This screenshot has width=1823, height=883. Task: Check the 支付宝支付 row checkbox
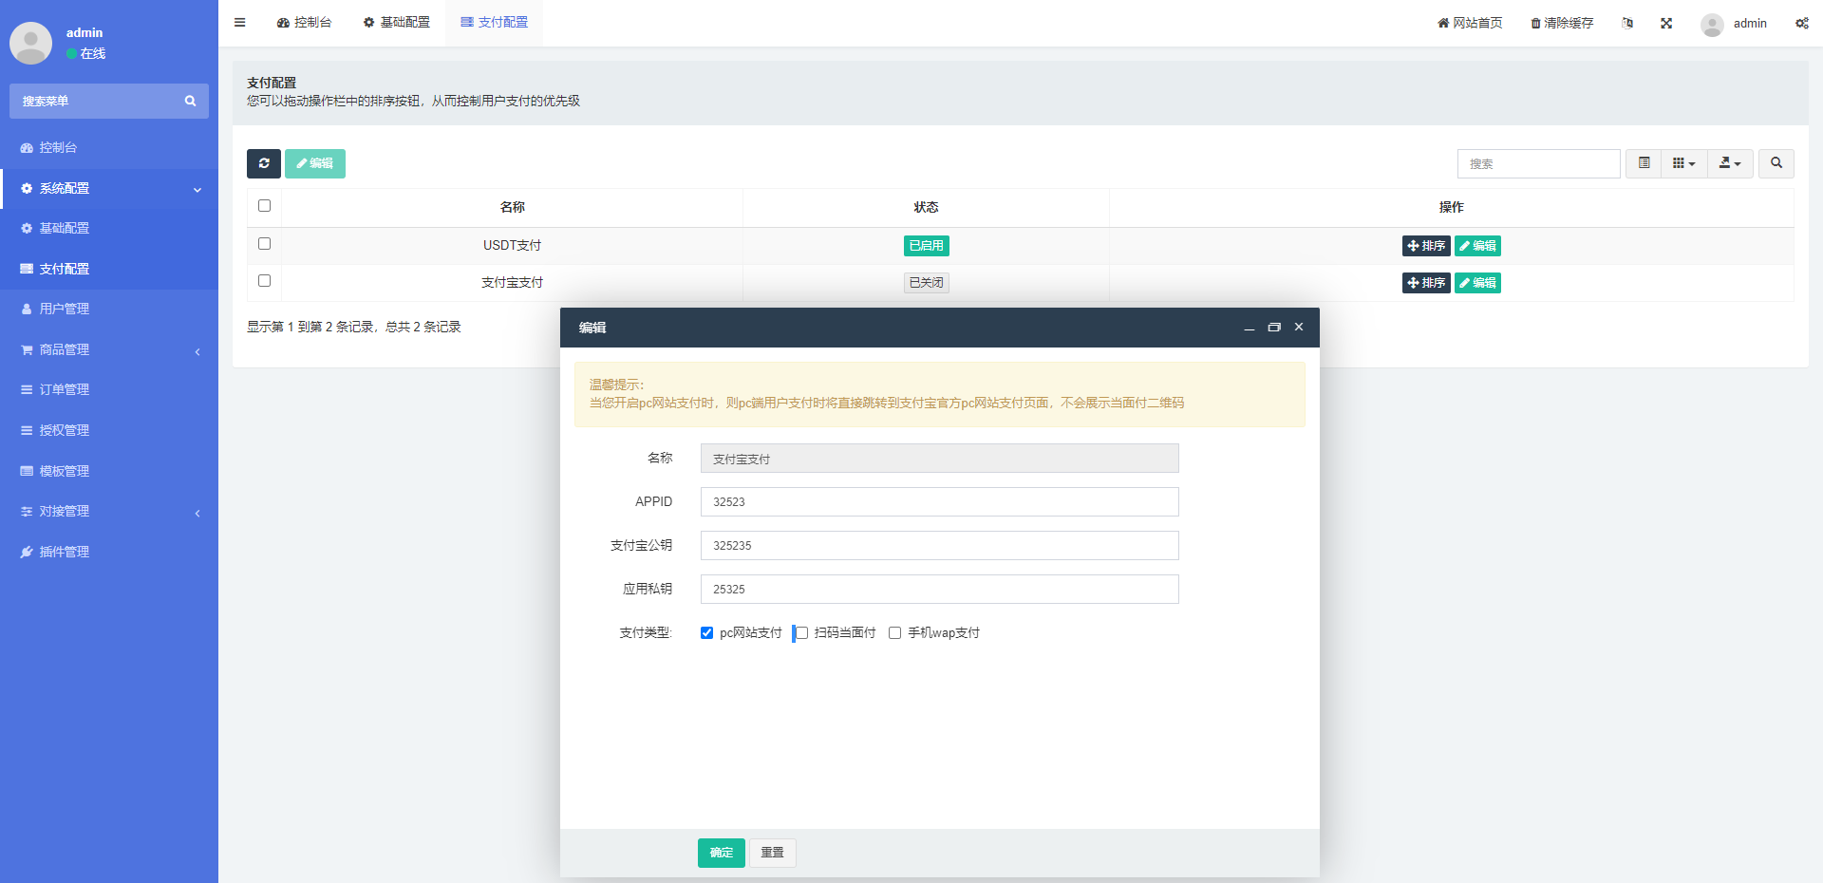point(264,281)
